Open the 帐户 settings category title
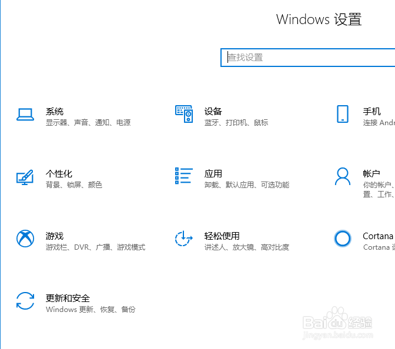Image resolution: width=395 pixels, height=349 pixels. [x=371, y=174]
